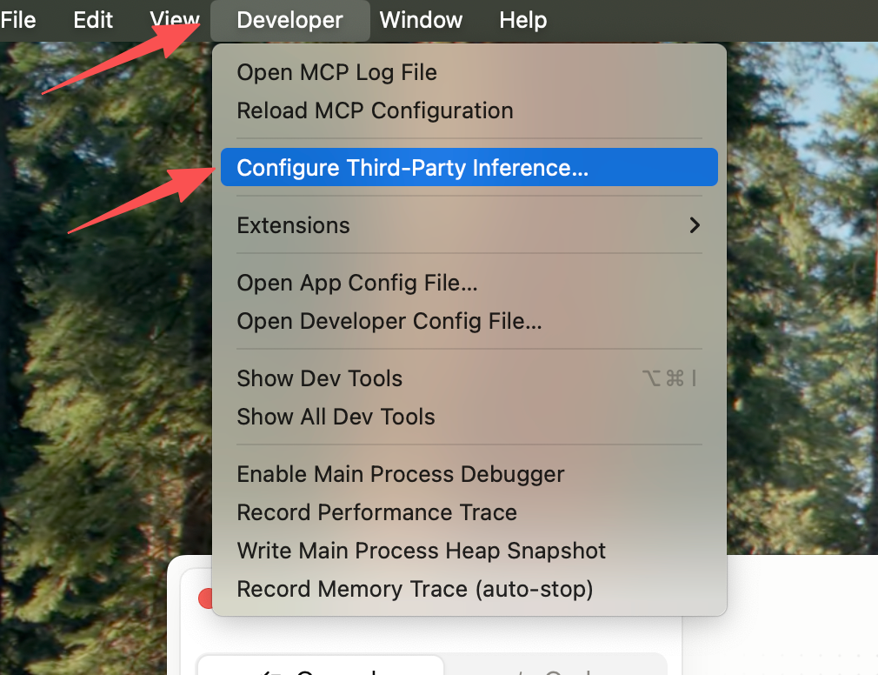Open the File menu
Image resolution: width=878 pixels, height=675 pixels.
pos(18,20)
